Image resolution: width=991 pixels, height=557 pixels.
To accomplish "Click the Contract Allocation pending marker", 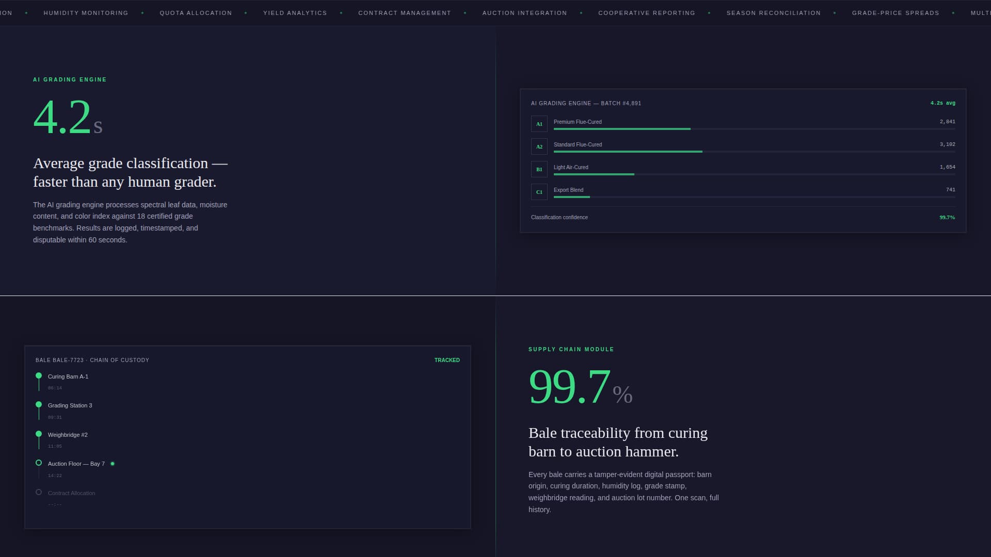I will coord(39,492).
